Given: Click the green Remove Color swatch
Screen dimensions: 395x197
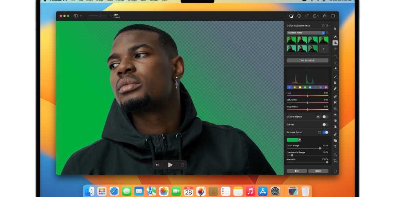Looking at the screenshot, I should tap(292, 140).
